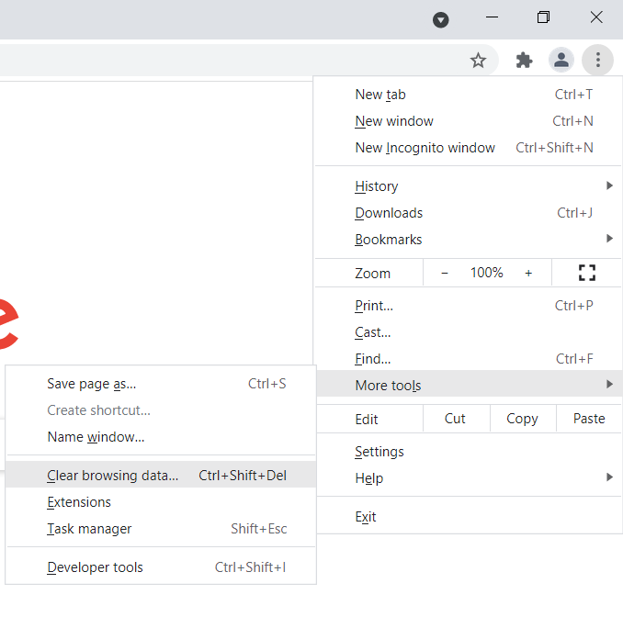Image resolution: width=623 pixels, height=617 pixels.
Task: Open a New Incognito window
Action: pyautogui.click(x=469, y=148)
